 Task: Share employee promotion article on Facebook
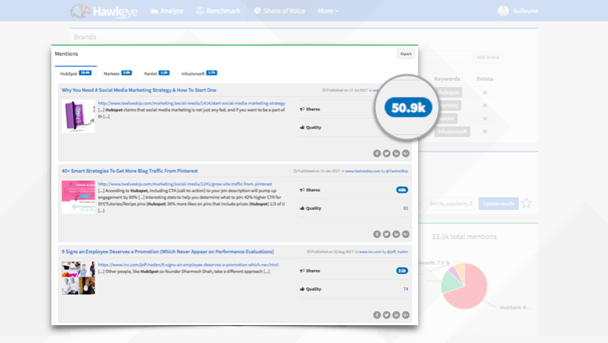(377, 315)
